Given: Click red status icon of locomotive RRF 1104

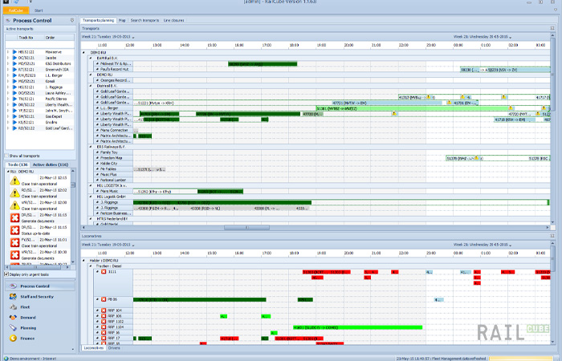Looking at the screenshot, I should tap(104, 327).
